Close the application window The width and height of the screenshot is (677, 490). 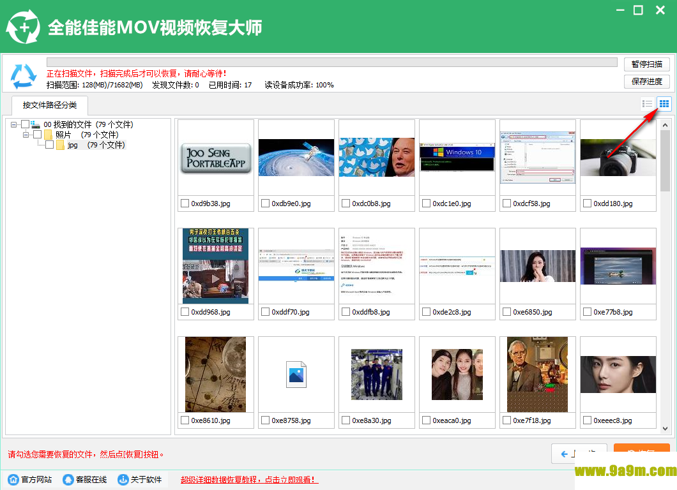[660, 10]
